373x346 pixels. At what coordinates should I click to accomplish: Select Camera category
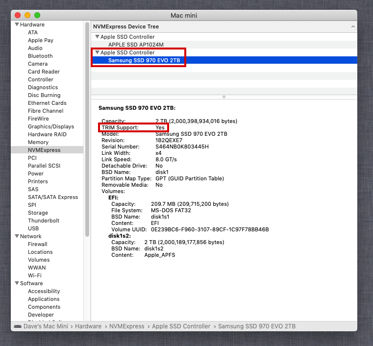click(38, 64)
